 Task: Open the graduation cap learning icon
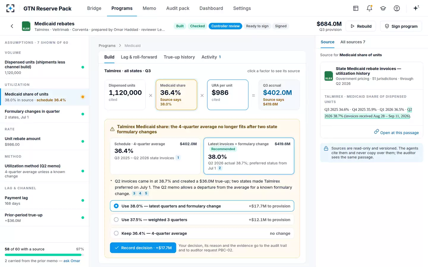[383, 8]
